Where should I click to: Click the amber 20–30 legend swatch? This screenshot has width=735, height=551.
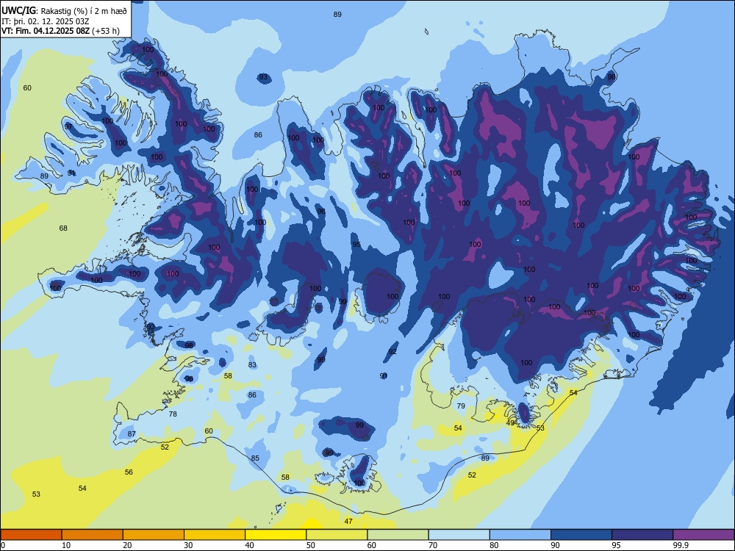pyautogui.click(x=154, y=535)
